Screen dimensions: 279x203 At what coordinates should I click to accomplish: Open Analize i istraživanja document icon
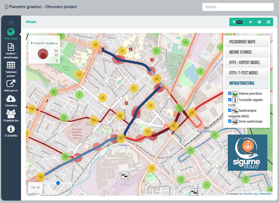[x=11, y=47]
